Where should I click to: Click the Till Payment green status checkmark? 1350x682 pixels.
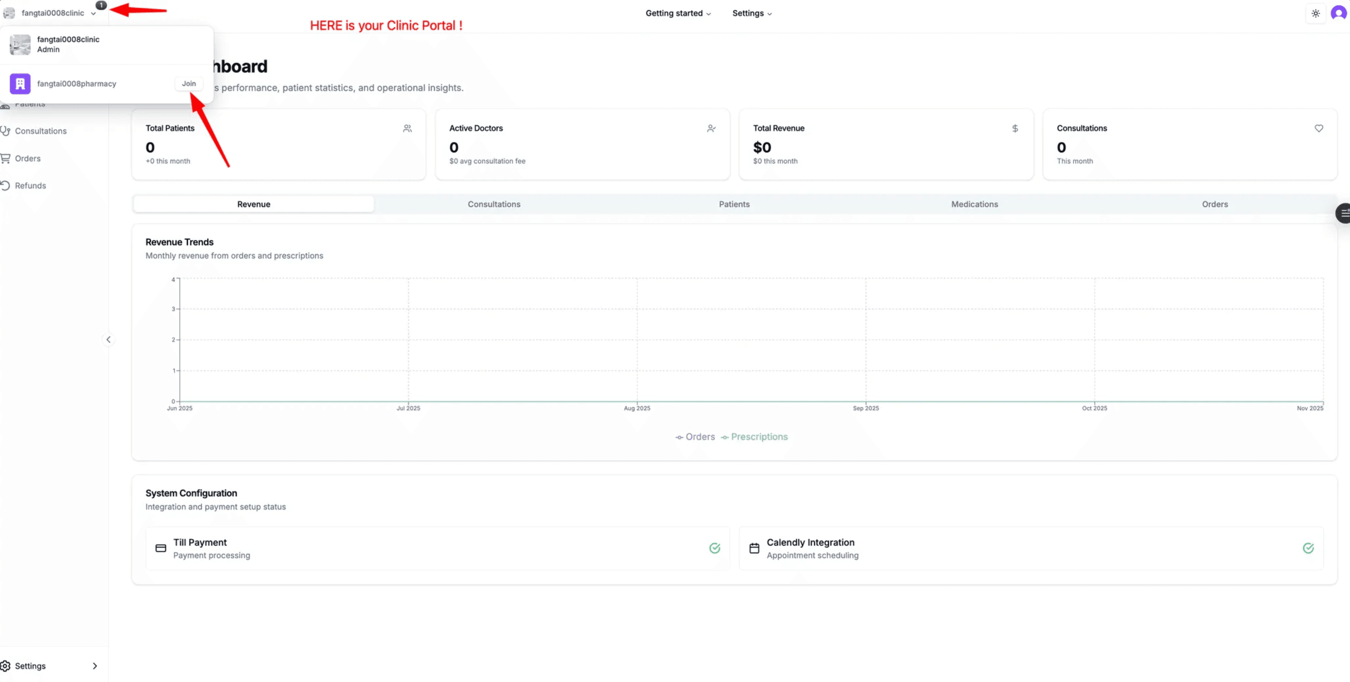point(714,548)
